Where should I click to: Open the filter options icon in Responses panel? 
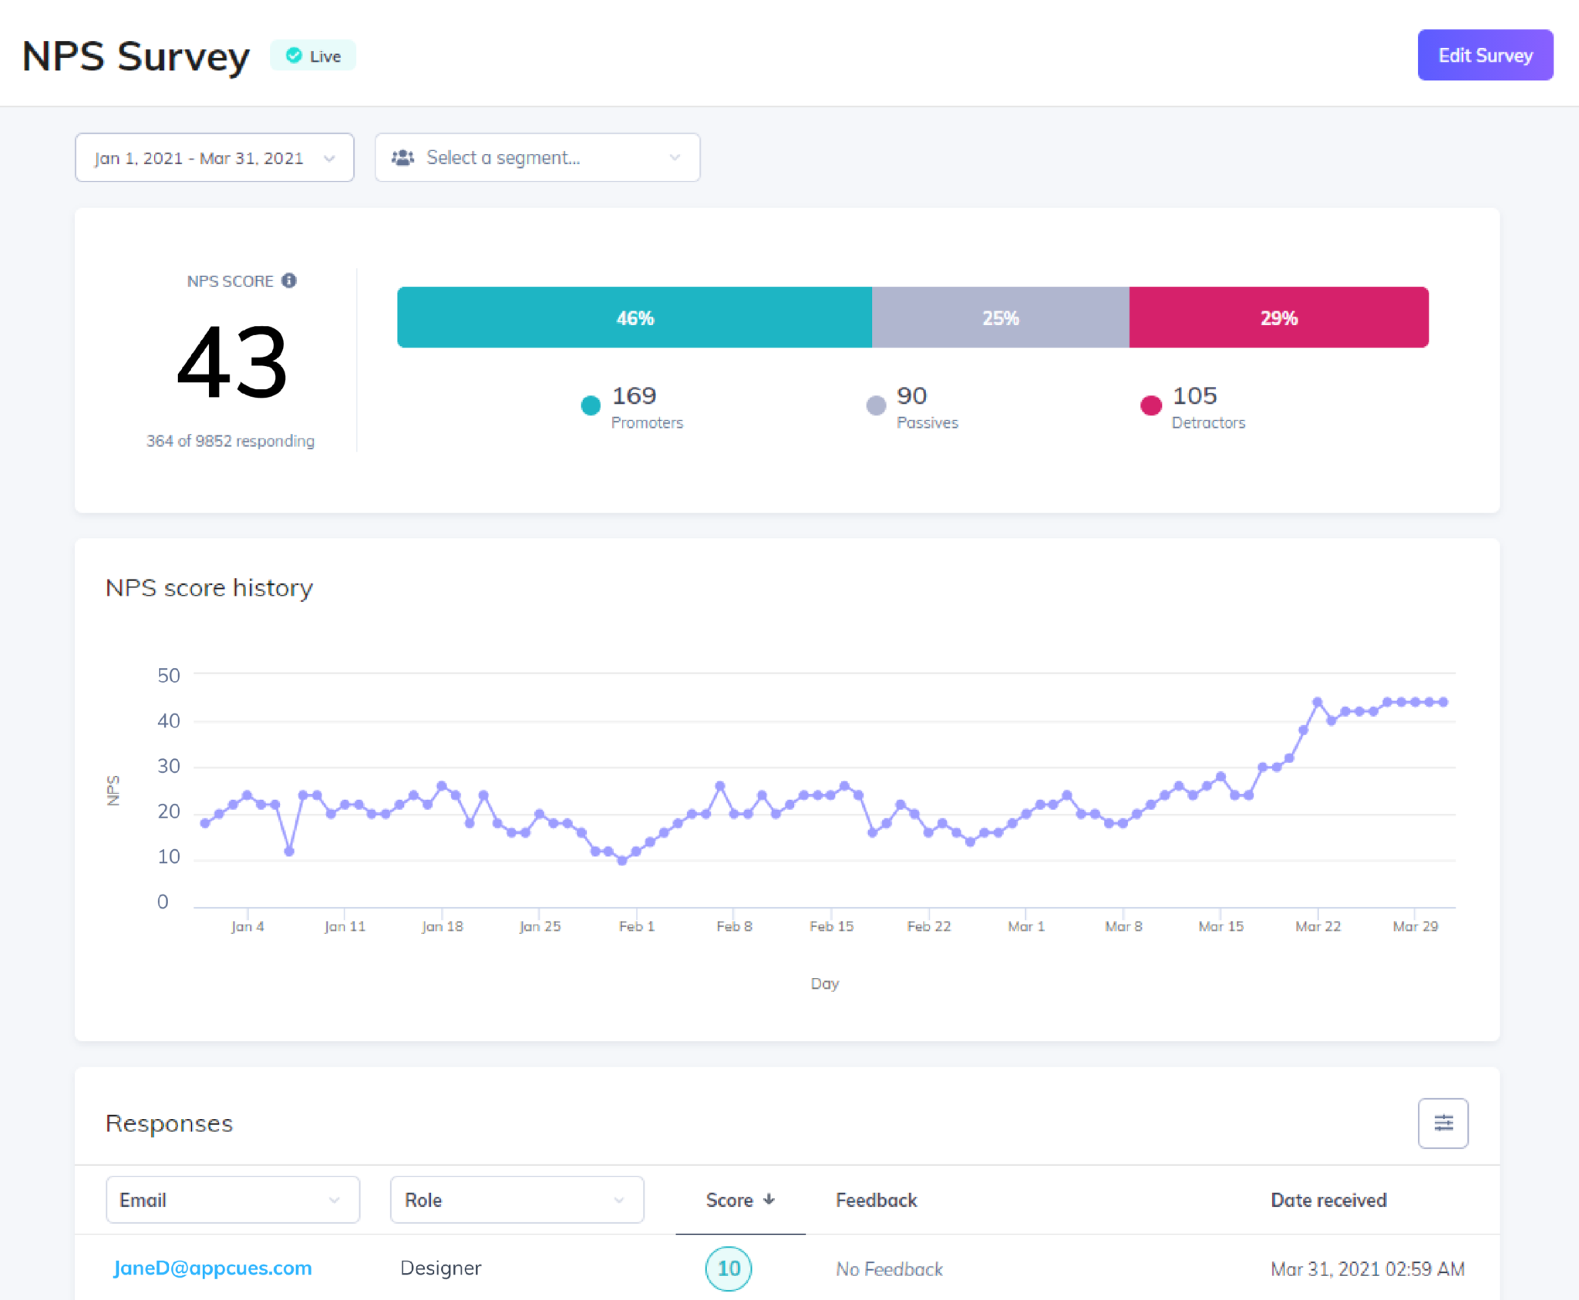click(1443, 1123)
